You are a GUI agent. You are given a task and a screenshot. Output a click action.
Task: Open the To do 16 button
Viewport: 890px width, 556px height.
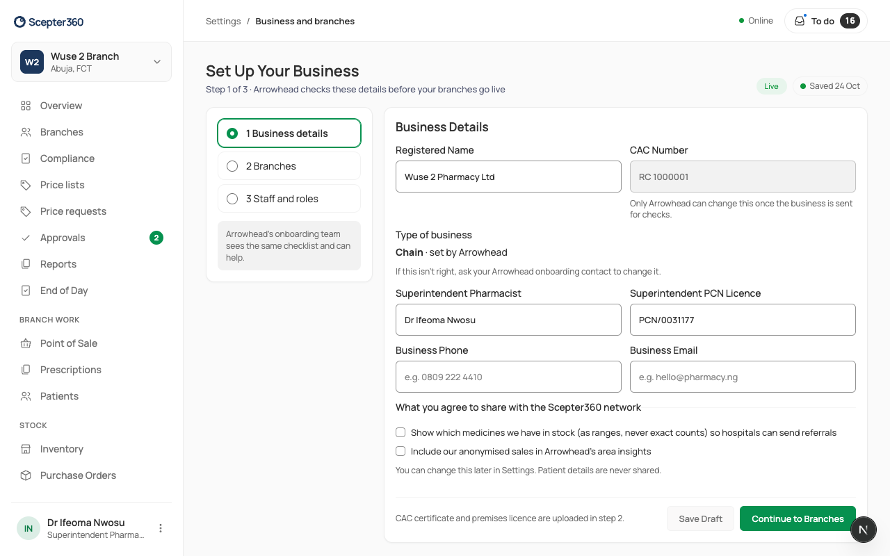point(826,21)
